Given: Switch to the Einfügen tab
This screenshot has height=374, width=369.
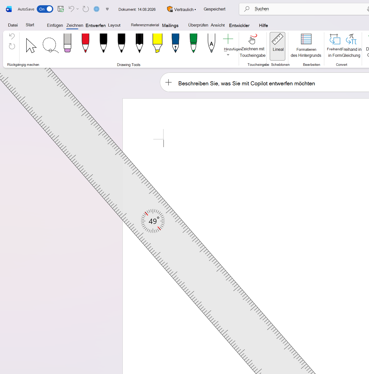Looking at the screenshot, I should click(55, 25).
